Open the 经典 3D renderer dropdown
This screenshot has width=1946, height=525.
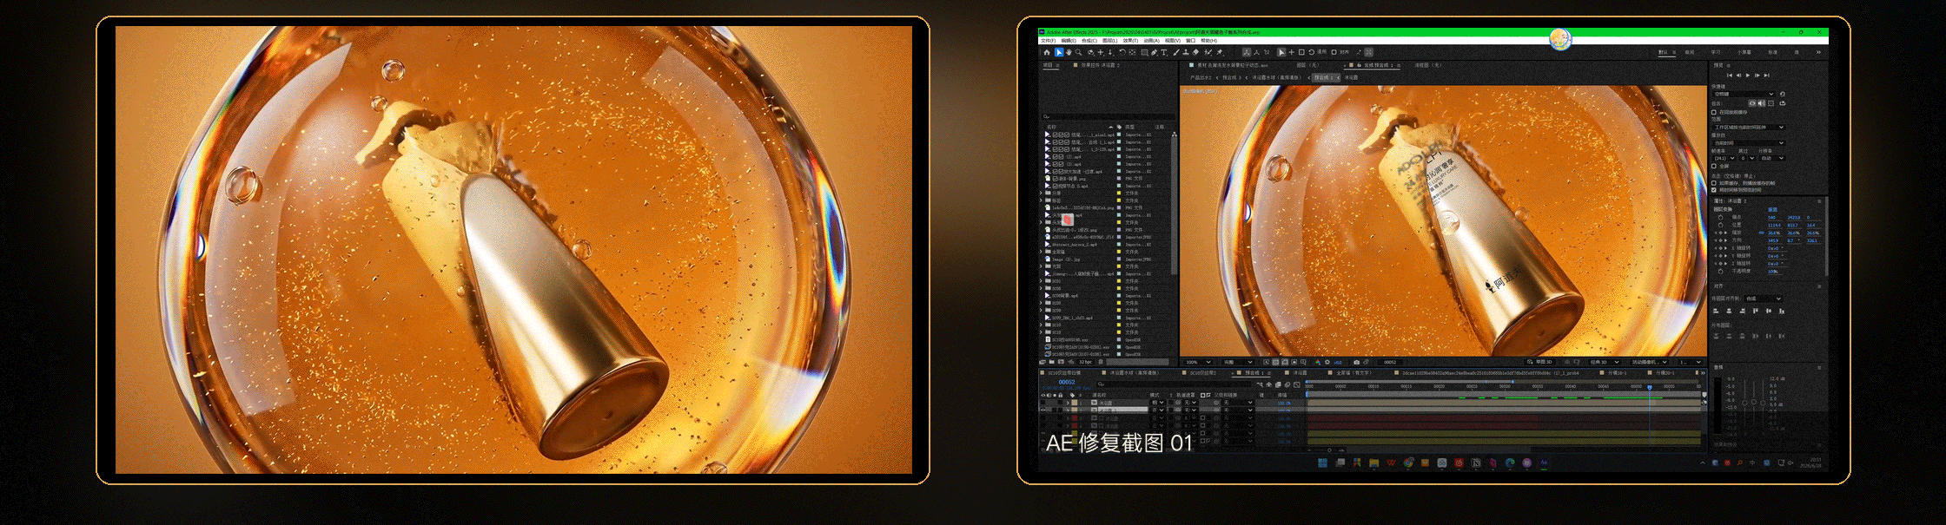tap(1605, 362)
